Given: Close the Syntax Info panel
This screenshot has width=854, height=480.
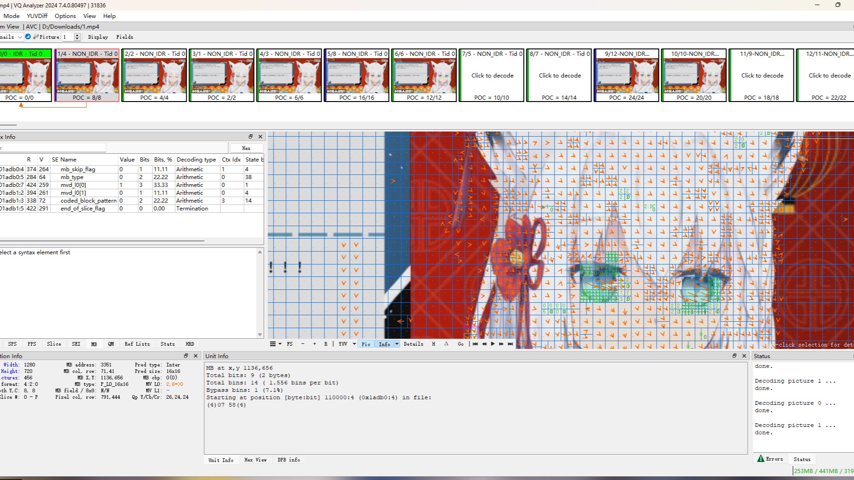Looking at the screenshot, I should [x=260, y=137].
